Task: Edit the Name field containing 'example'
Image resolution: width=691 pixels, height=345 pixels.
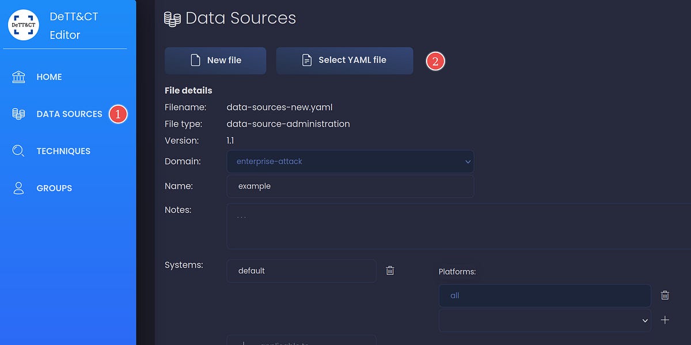Action: (x=350, y=186)
